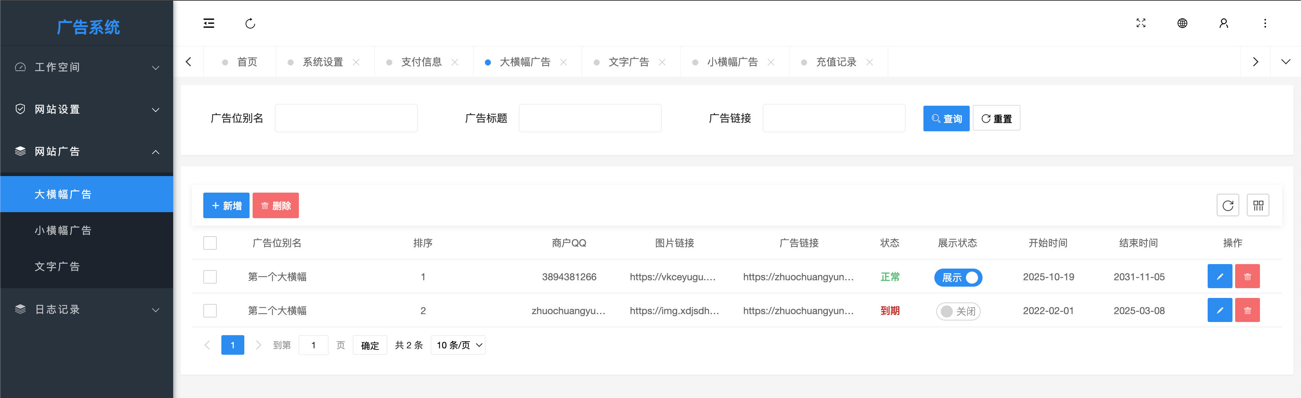The height and width of the screenshot is (398, 1301).
Task: Open the user profile icon
Action: pos(1224,23)
